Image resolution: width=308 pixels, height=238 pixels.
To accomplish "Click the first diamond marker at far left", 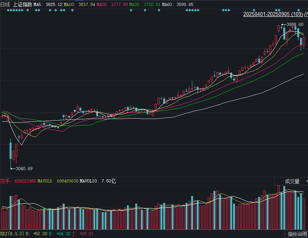I will (x=8, y=10).
